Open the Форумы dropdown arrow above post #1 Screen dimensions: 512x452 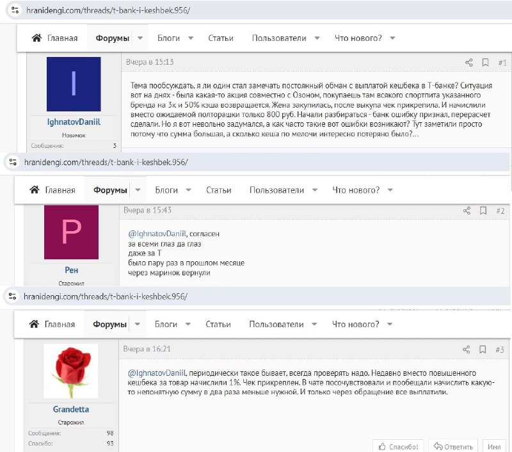(x=140, y=38)
